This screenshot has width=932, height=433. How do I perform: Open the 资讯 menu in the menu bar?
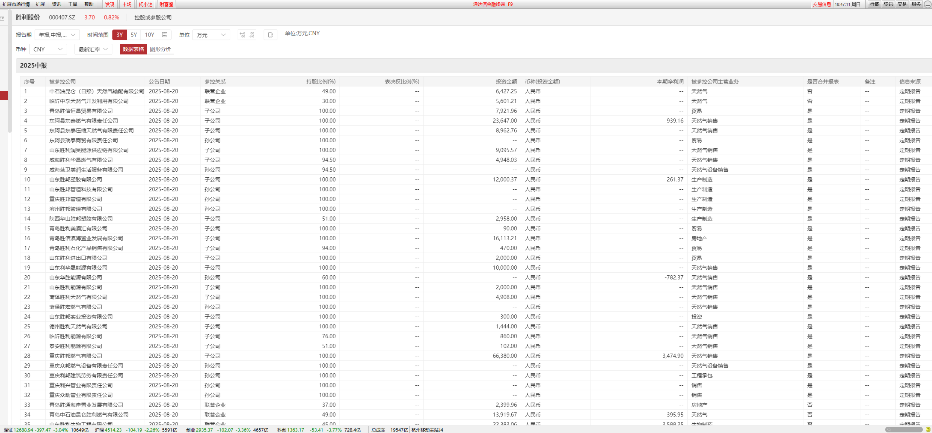click(x=56, y=4)
